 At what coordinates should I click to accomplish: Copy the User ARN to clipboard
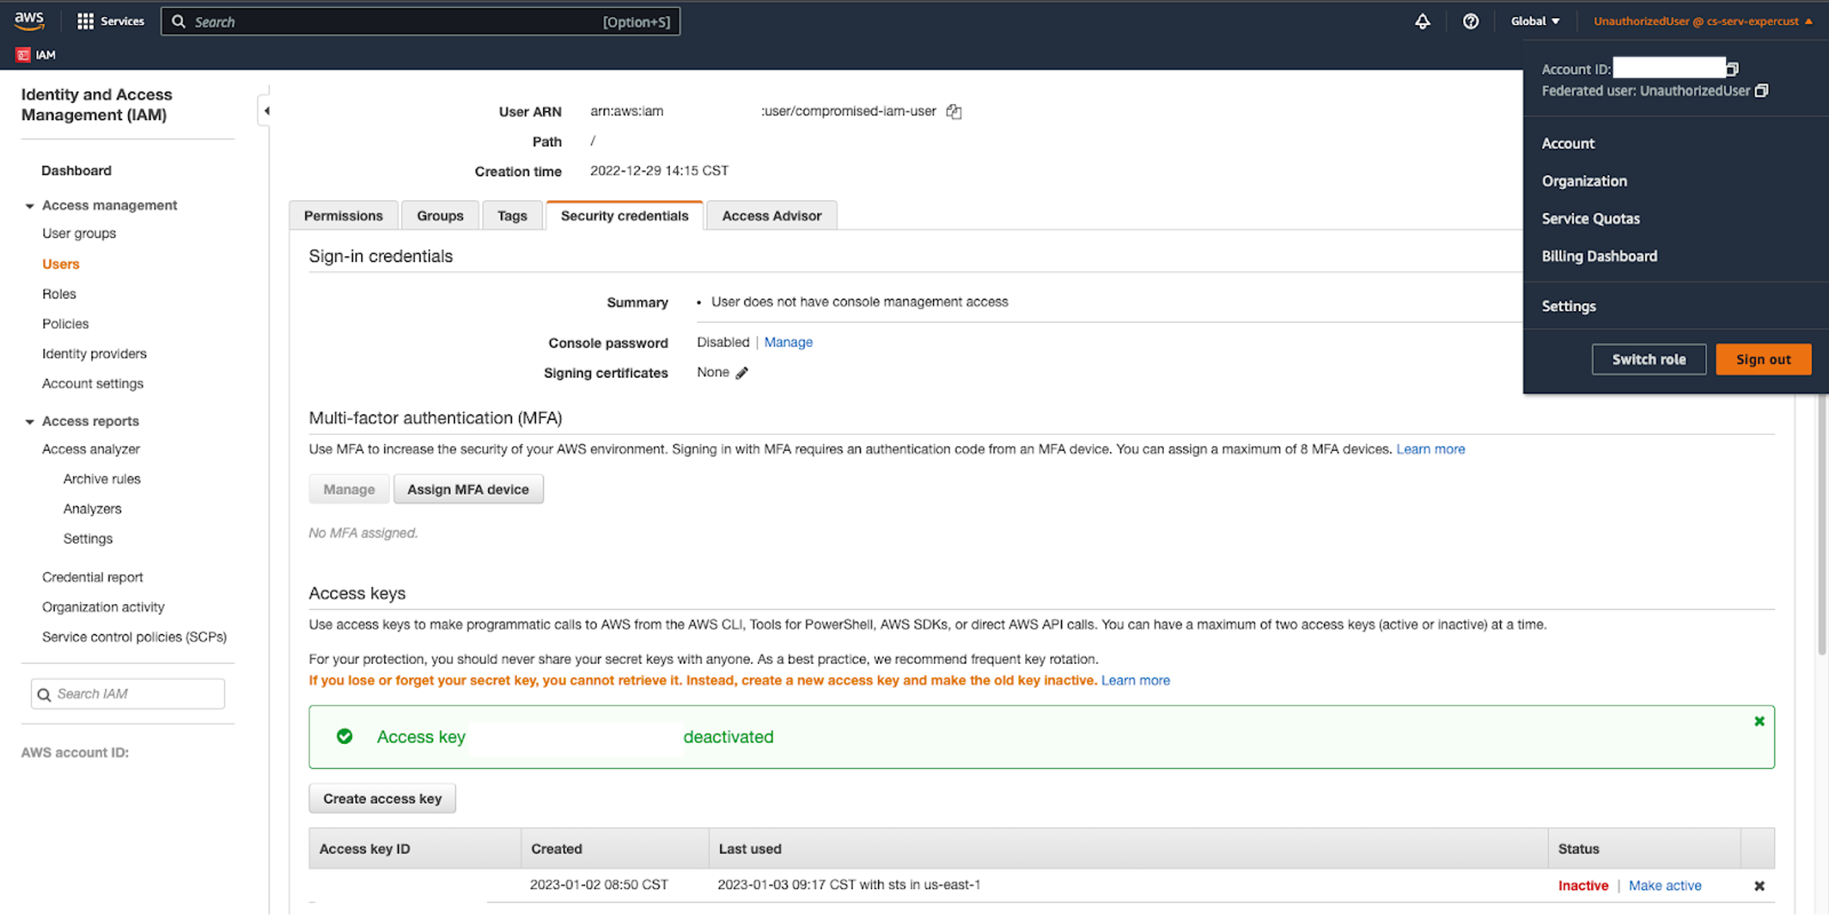[x=954, y=112]
